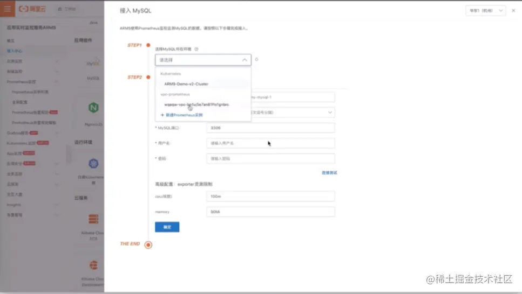Click the username input field

(270, 143)
